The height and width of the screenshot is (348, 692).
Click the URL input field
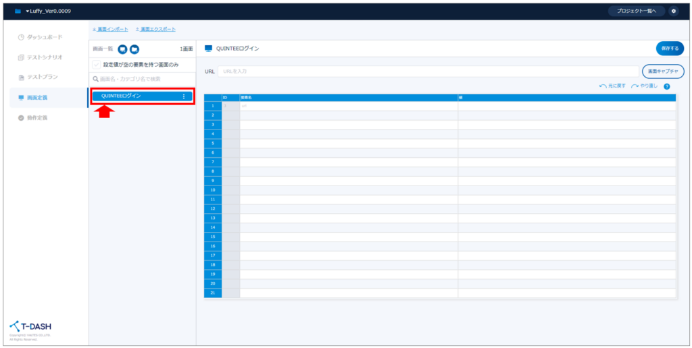coord(427,71)
